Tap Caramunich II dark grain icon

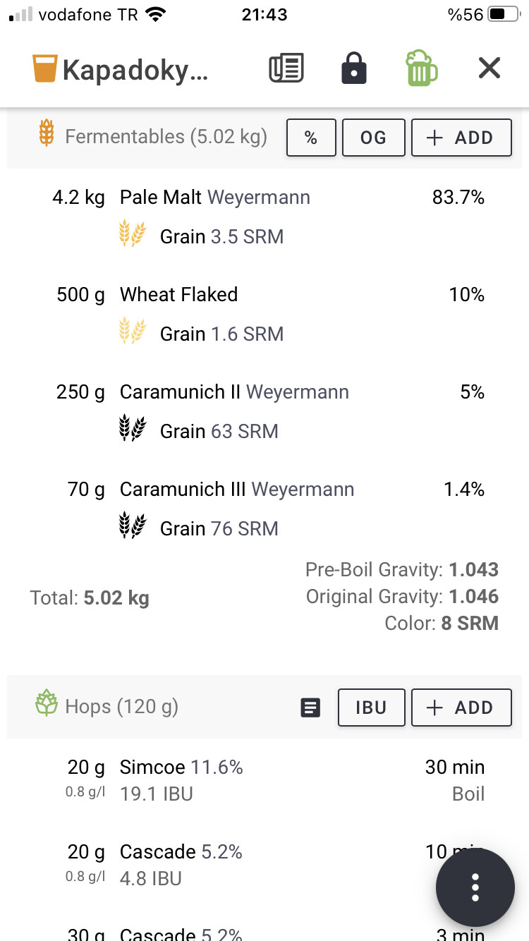coord(132,429)
